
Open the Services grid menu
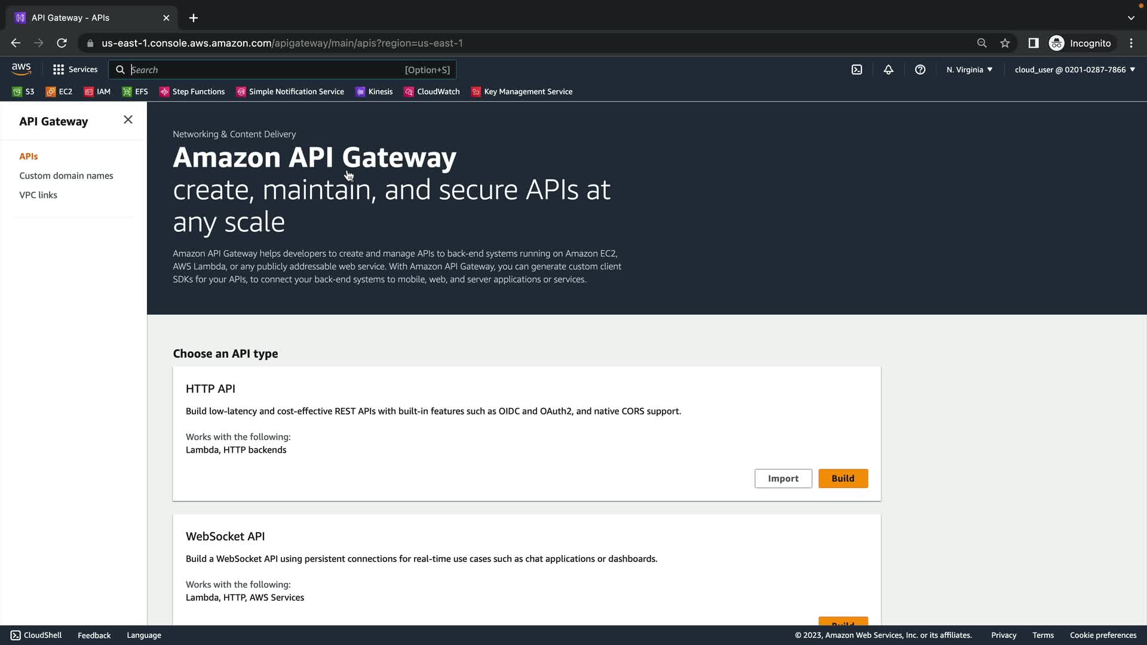click(x=75, y=70)
